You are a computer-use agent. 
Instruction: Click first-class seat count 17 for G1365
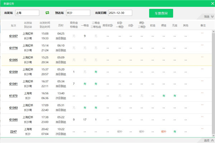click(x=85, y=119)
